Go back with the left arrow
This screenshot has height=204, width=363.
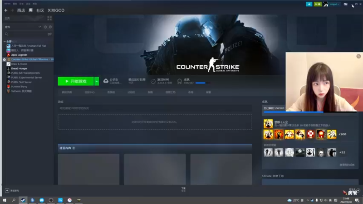[6, 10]
